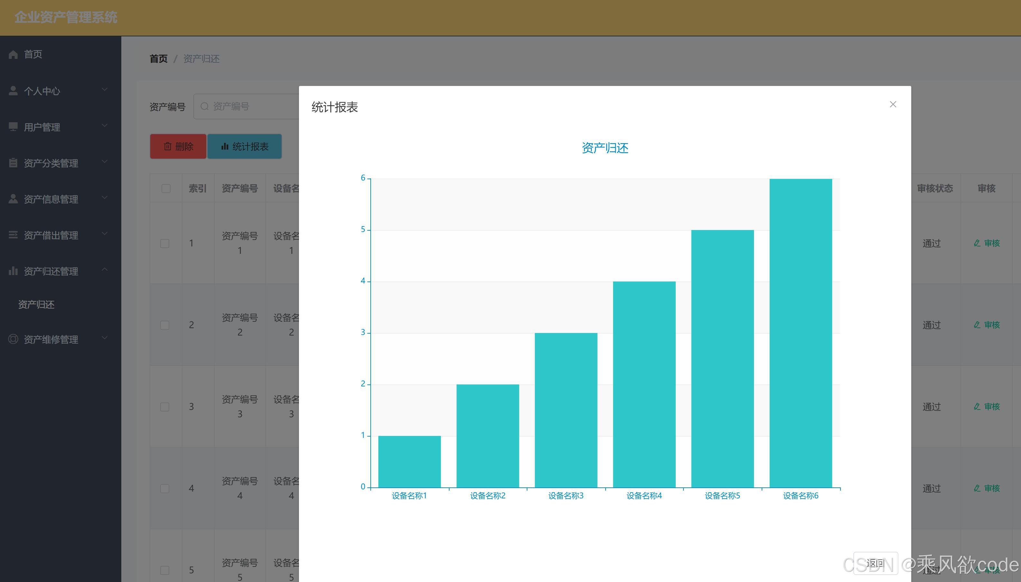Click the monitor icon beside 用户管理
1021x582 pixels.
(13, 127)
